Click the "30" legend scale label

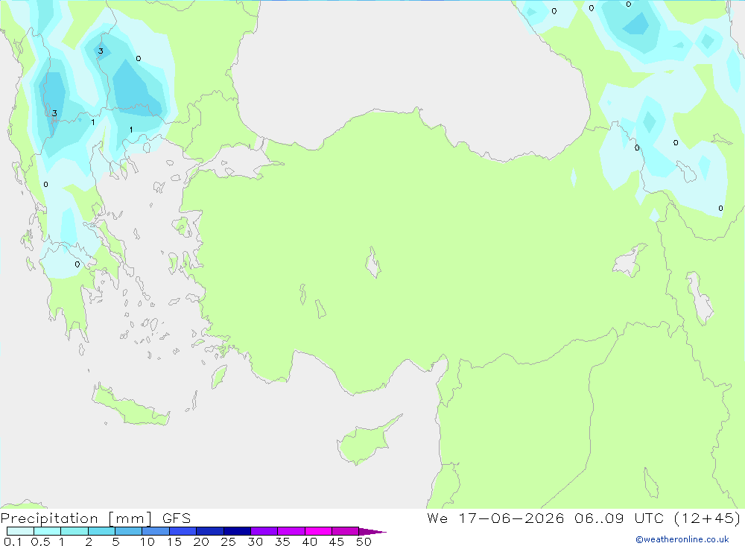coord(255,542)
